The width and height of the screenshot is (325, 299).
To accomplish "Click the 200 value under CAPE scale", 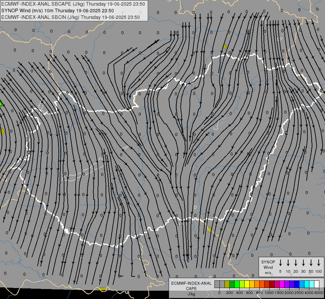I will click(229, 293).
